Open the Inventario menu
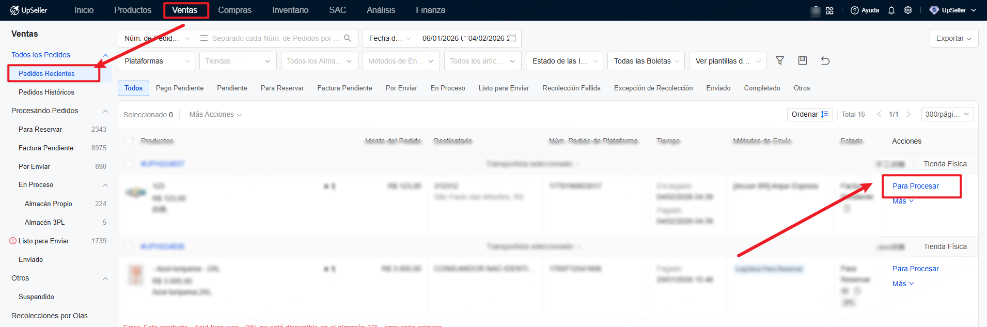The image size is (987, 327). (290, 10)
